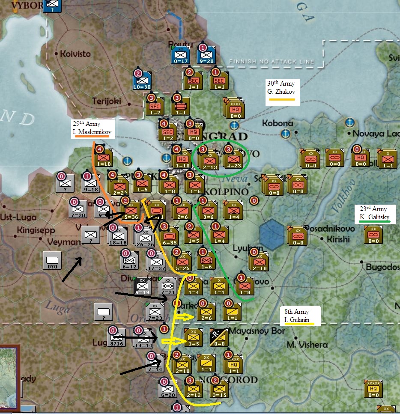The height and width of the screenshot is (414, 400).
Task: Click the Ust-Luga town label
Action: click(18, 217)
